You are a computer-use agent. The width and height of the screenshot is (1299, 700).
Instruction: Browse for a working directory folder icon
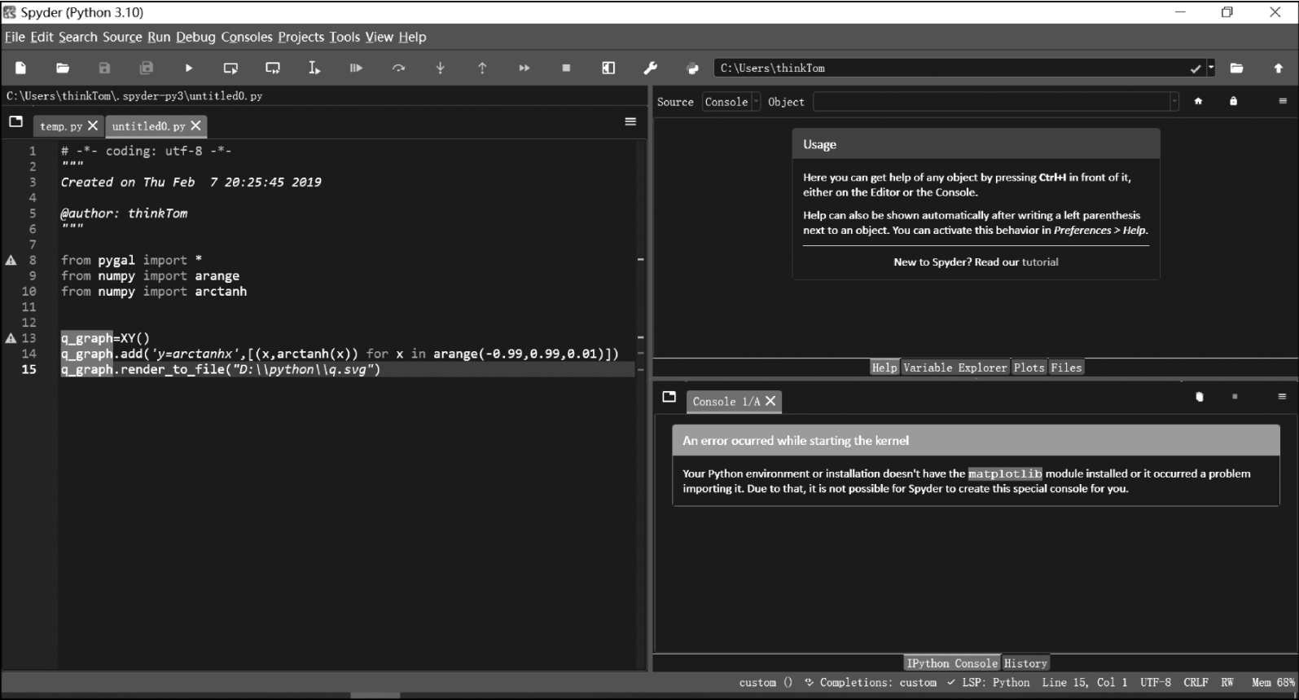pyautogui.click(x=1236, y=68)
